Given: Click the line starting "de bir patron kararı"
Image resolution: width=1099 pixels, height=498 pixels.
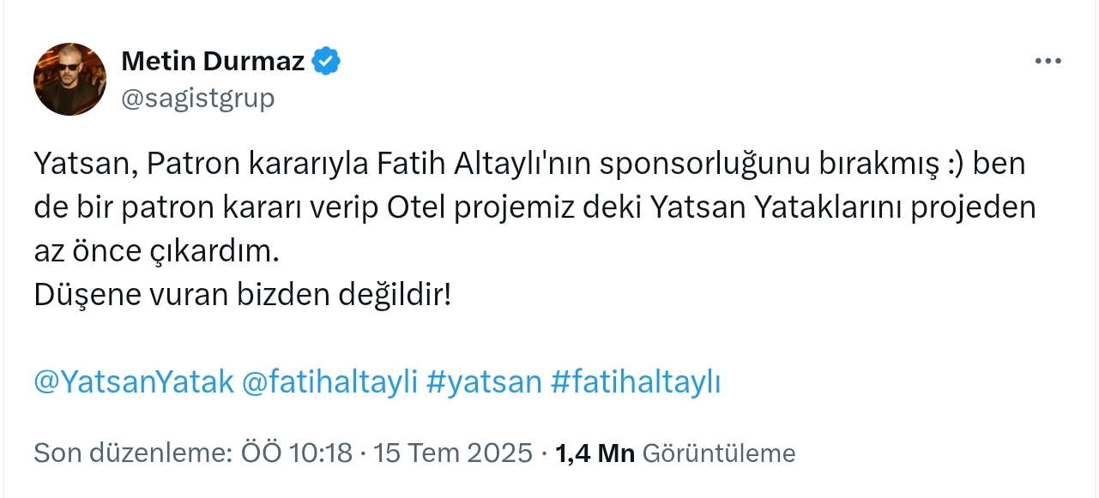Looking at the screenshot, I should tap(343, 207).
